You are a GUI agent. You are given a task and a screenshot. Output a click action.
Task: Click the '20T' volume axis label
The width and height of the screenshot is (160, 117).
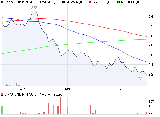pyautogui.click(x=151, y=97)
